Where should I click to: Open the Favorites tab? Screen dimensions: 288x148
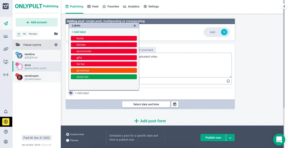pos(111,6)
